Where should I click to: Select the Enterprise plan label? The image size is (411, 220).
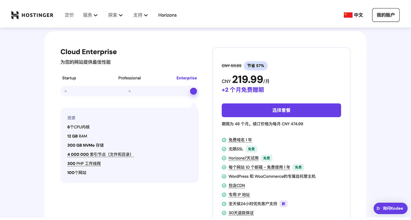point(187,78)
